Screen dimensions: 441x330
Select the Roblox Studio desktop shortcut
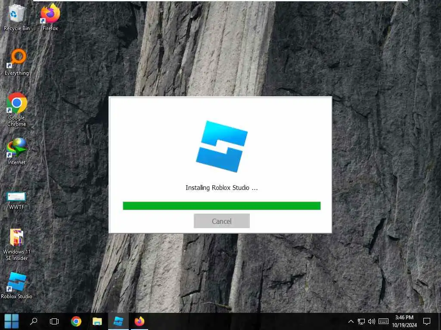point(16,286)
